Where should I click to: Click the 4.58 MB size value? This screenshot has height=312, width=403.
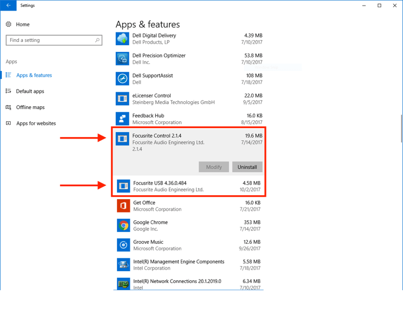[x=252, y=183]
